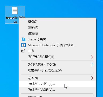This screenshot has height=97, width=103.
Task: Expand the プログラムから開く submenu arrow
Action: point(92,57)
